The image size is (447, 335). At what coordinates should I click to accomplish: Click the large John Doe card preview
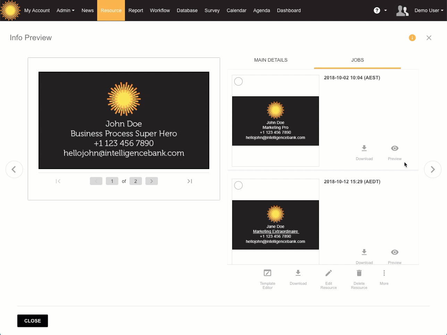click(x=124, y=120)
